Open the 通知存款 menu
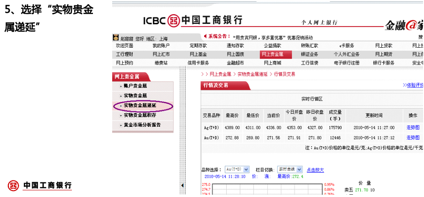Image resolution: width=424 pixels, height=197 pixels. (235, 46)
